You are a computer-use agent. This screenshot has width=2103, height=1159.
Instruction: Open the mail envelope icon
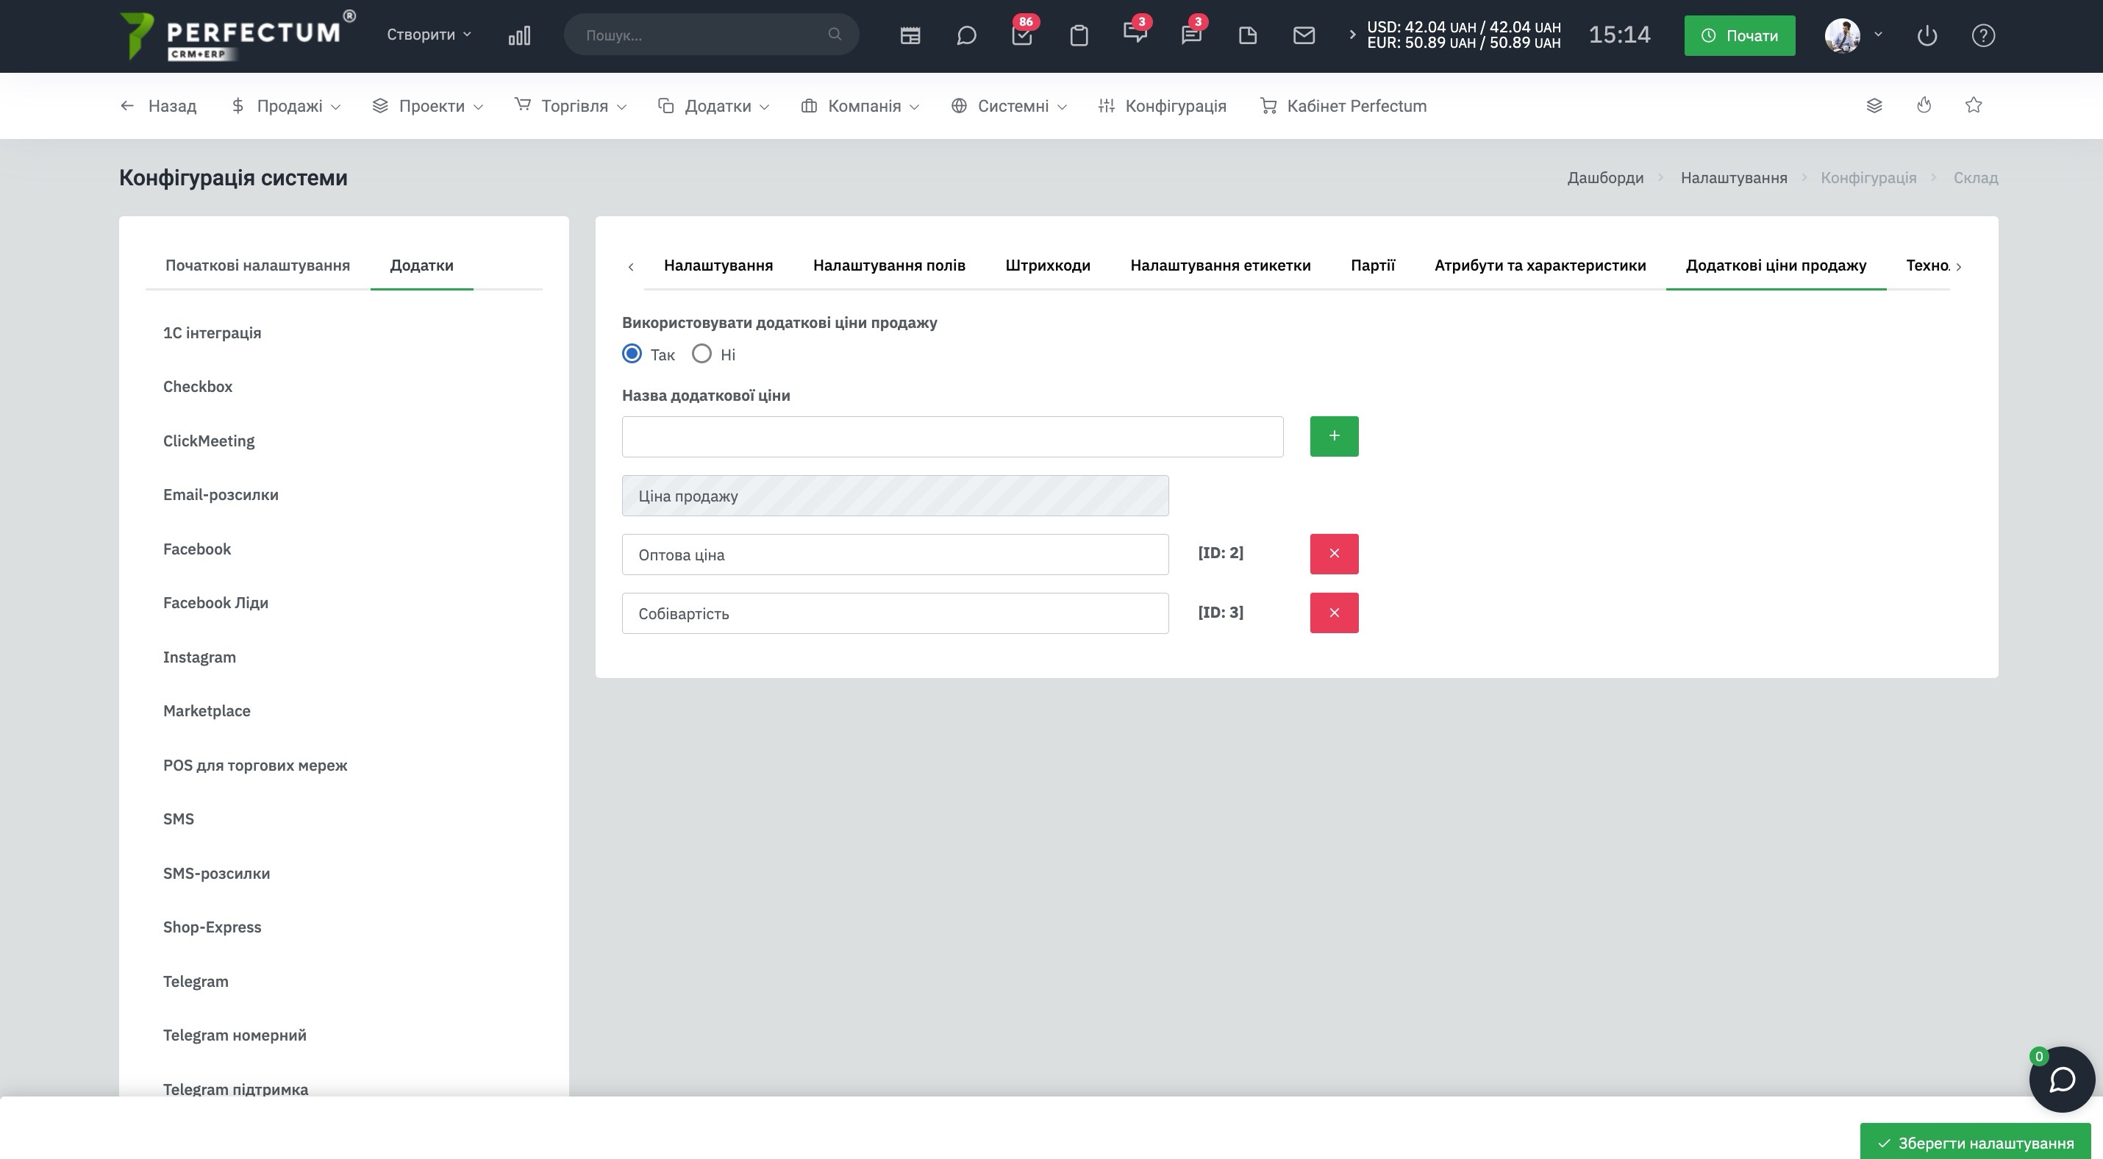click(1304, 35)
